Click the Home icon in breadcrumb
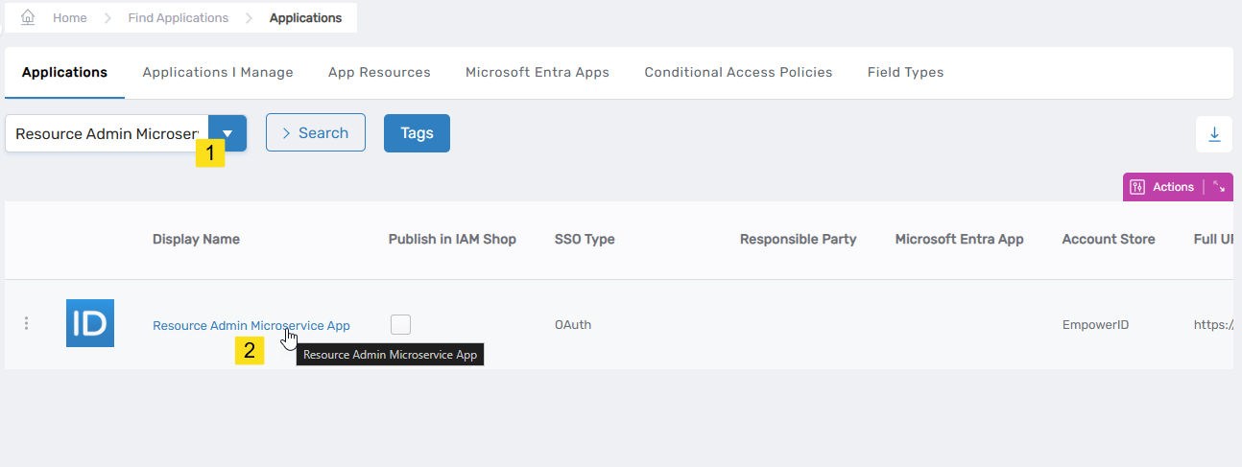1242x467 pixels. 28,17
